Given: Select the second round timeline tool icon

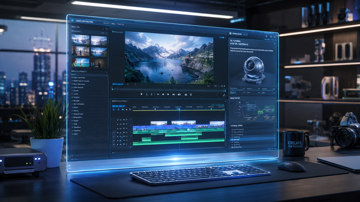Looking at the screenshot, I should (x=118, y=110).
